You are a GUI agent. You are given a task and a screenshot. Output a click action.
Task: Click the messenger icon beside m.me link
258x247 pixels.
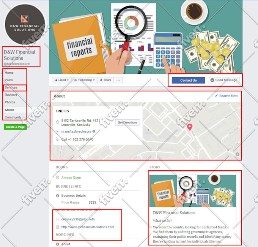[57, 131]
